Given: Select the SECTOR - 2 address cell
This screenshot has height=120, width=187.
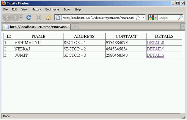Looking at the screenshot, I should click(84, 49).
